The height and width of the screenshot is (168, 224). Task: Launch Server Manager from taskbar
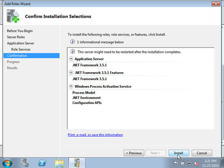25,163
